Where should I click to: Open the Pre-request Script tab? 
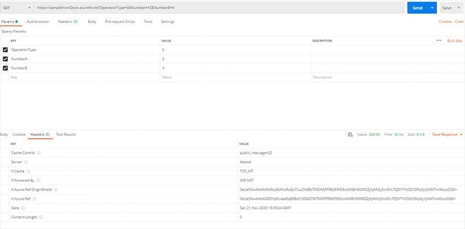[x=120, y=22]
